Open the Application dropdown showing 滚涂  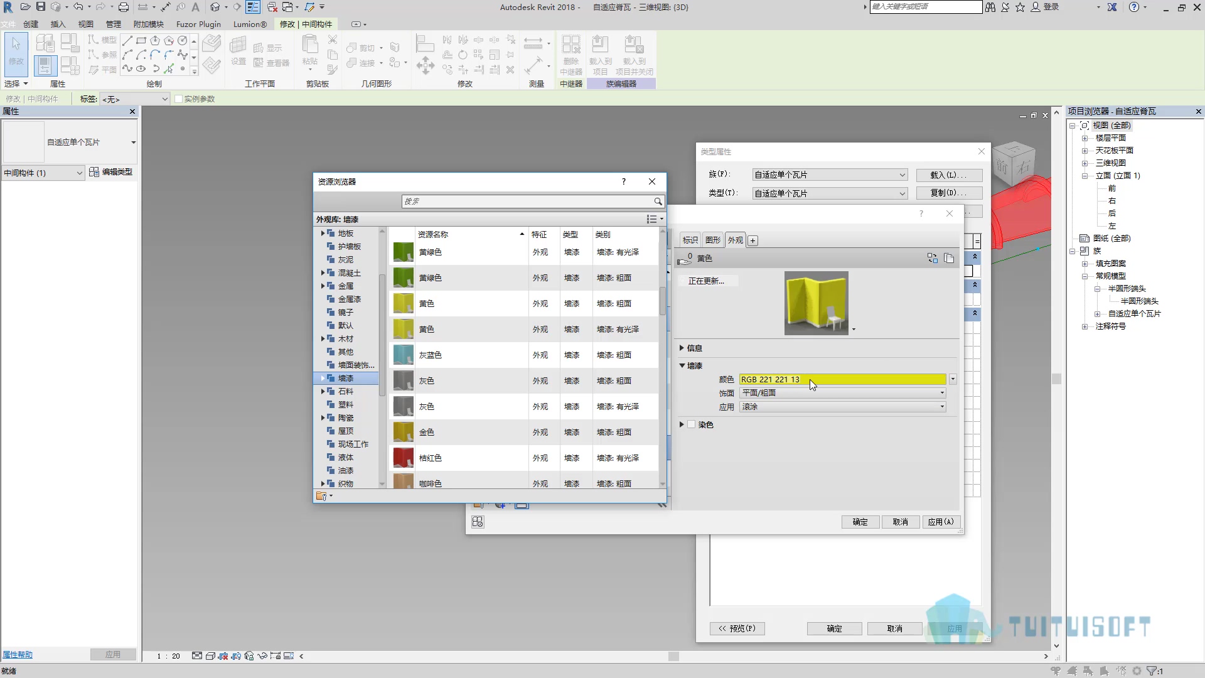(x=843, y=407)
